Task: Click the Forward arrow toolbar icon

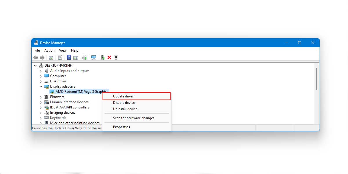Action: tap(42, 57)
